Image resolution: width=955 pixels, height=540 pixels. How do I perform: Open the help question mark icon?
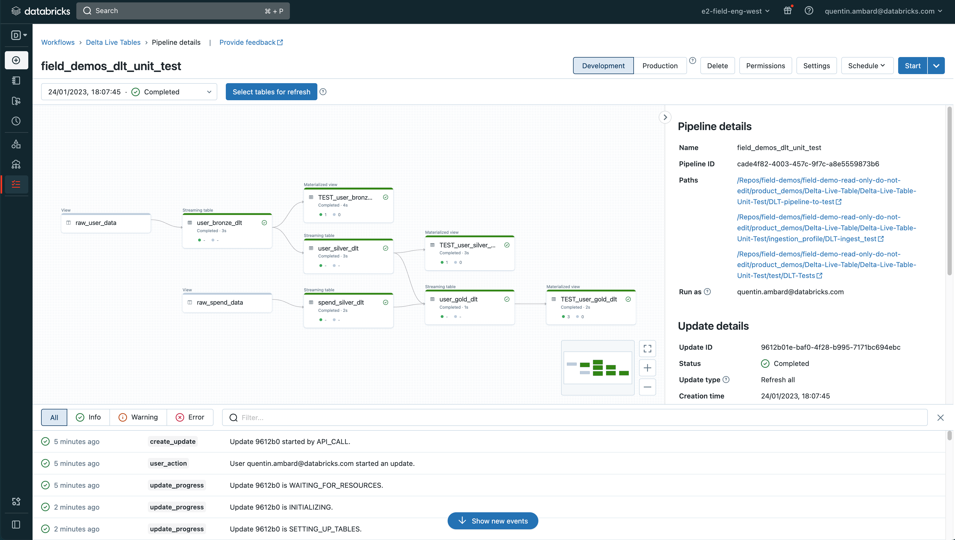point(809,11)
